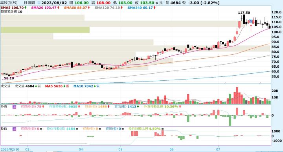Open the 價量累計圖 setting value
Viewport: 283px width, 152px height.
tap(20, 12)
